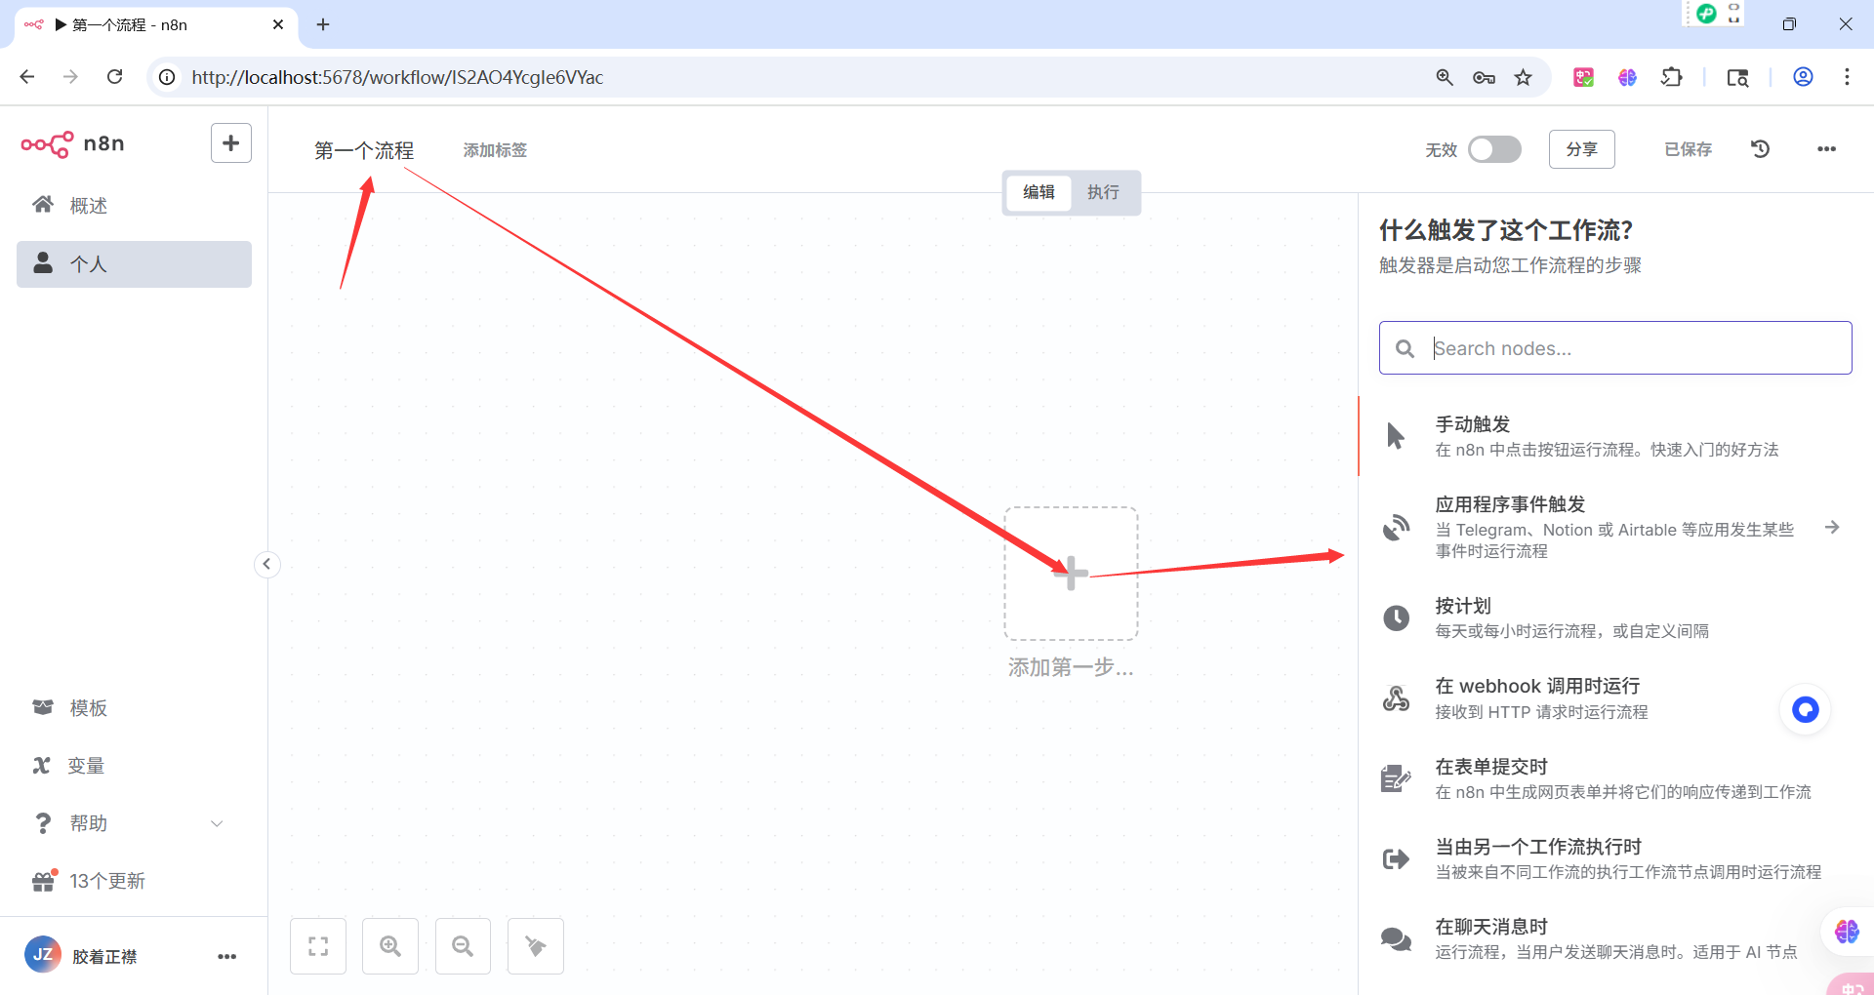The width and height of the screenshot is (1874, 995).
Task: Focus the Search nodes input field
Action: 1615,348
